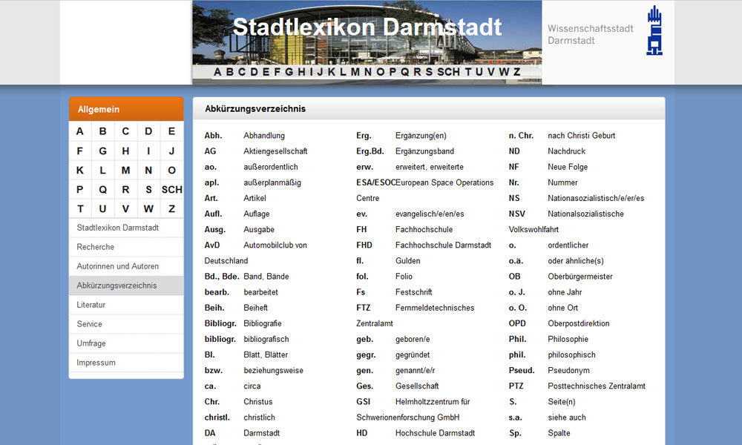Select Abkürzungsverzeichnis in the sidebar
The image size is (742, 445).
[x=116, y=286]
